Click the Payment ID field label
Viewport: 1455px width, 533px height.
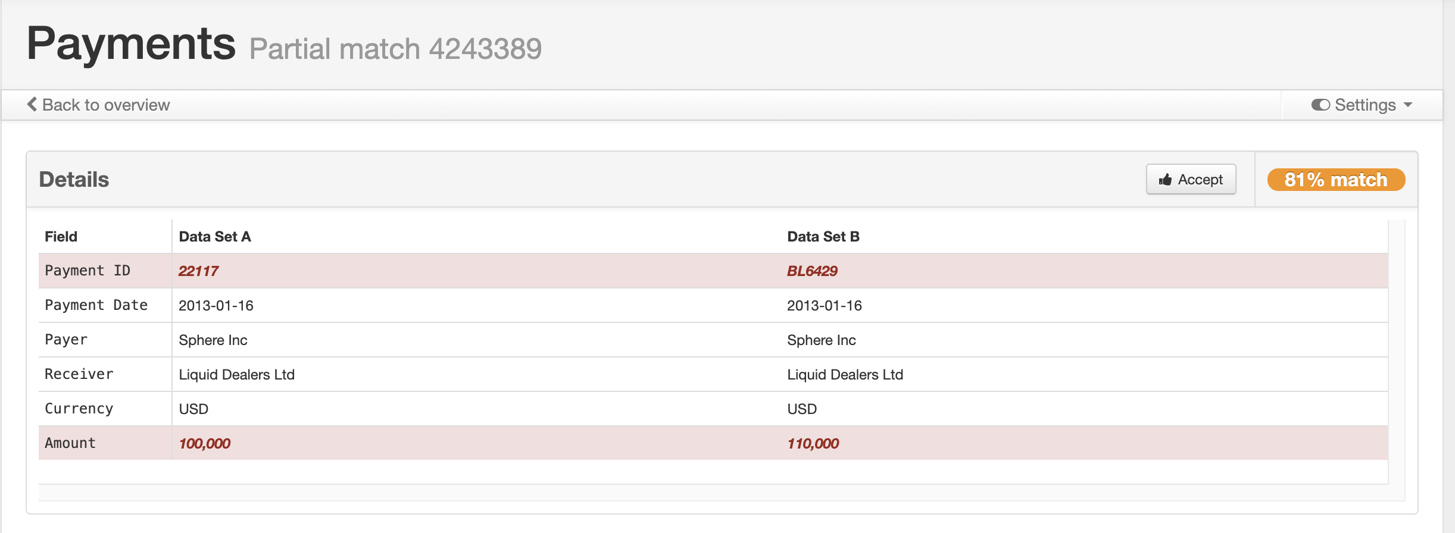click(x=88, y=271)
